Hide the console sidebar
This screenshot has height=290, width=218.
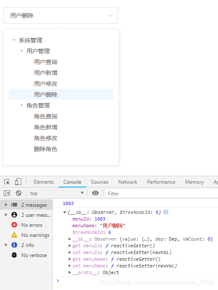[x=7, y=193]
